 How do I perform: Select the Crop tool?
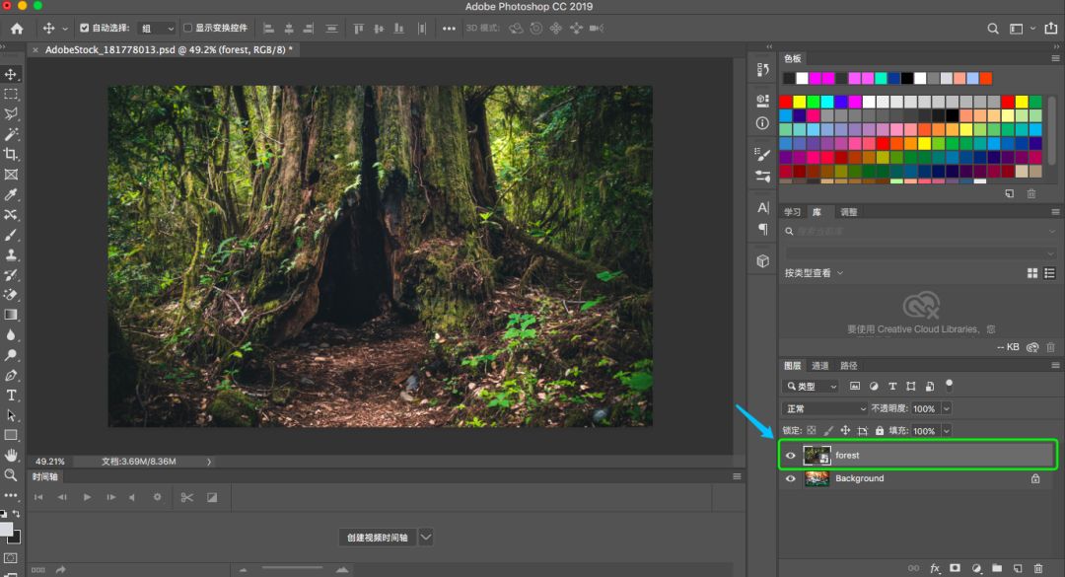click(x=12, y=154)
